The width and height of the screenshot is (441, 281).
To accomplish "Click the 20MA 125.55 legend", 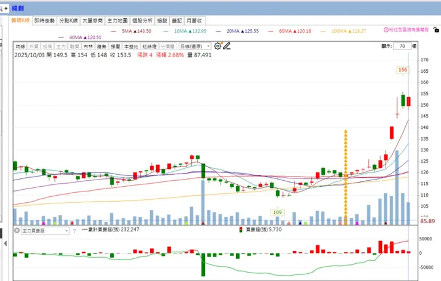I will coord(237,31).
